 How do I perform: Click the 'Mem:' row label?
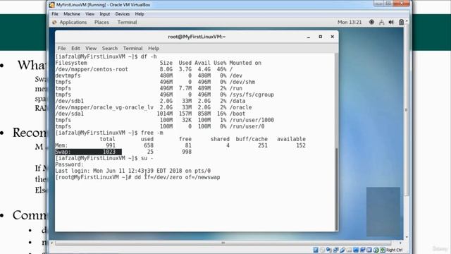pyautogui.click(x=61, y=145)
